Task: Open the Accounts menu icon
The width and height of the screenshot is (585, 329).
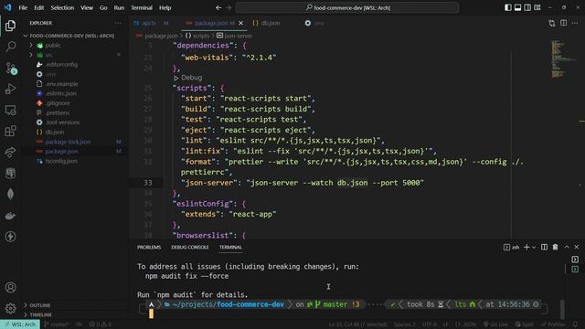Action: (10, 287)
